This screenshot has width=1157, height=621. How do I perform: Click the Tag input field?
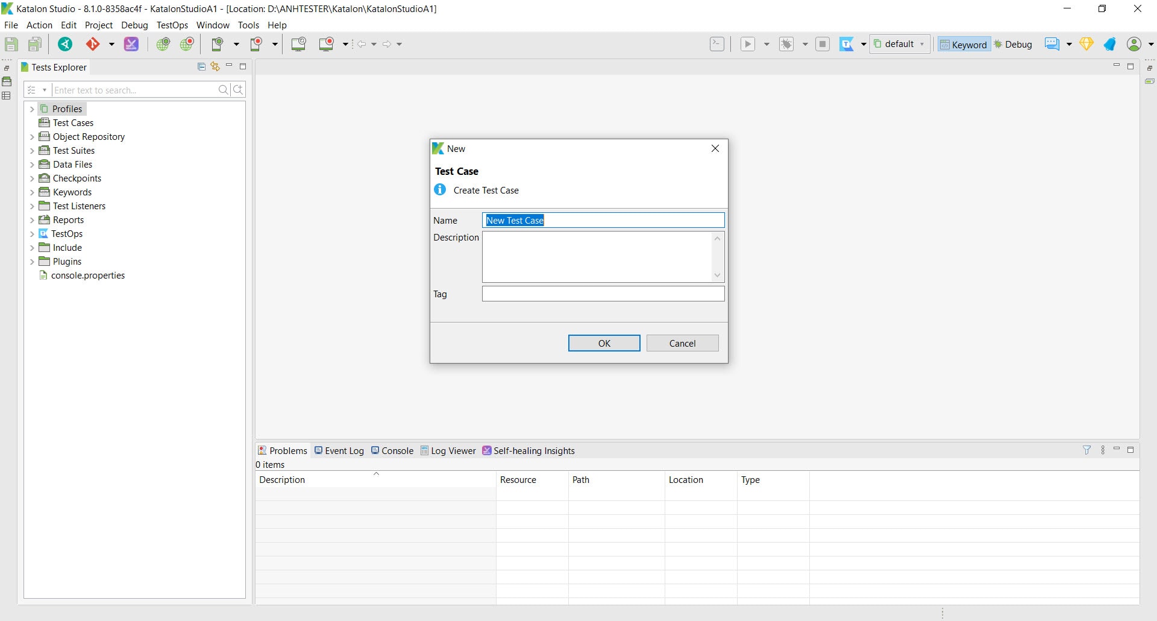[x=603, y=294]
